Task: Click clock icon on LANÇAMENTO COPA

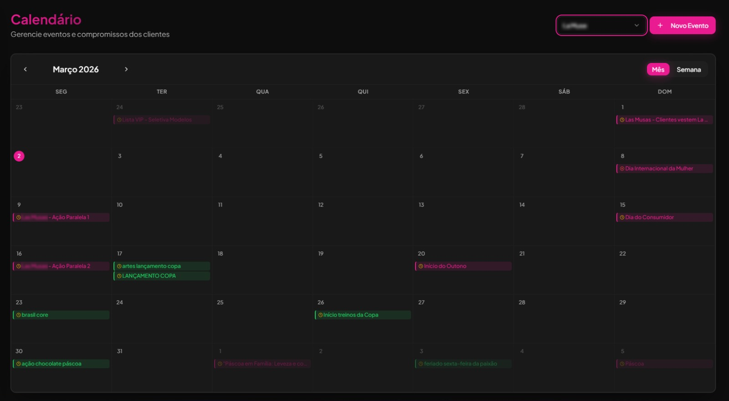Action: [119, 276]
